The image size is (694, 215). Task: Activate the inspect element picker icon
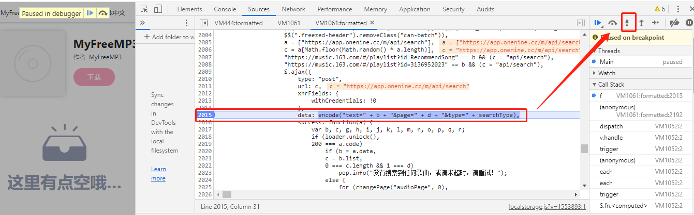tap(144, 9)
